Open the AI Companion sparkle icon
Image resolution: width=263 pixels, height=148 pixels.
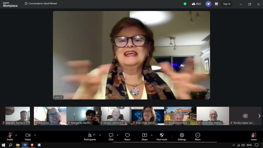pos(208,4)
